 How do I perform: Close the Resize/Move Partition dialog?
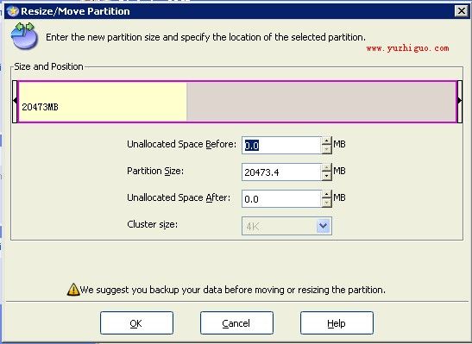(462, 11)
